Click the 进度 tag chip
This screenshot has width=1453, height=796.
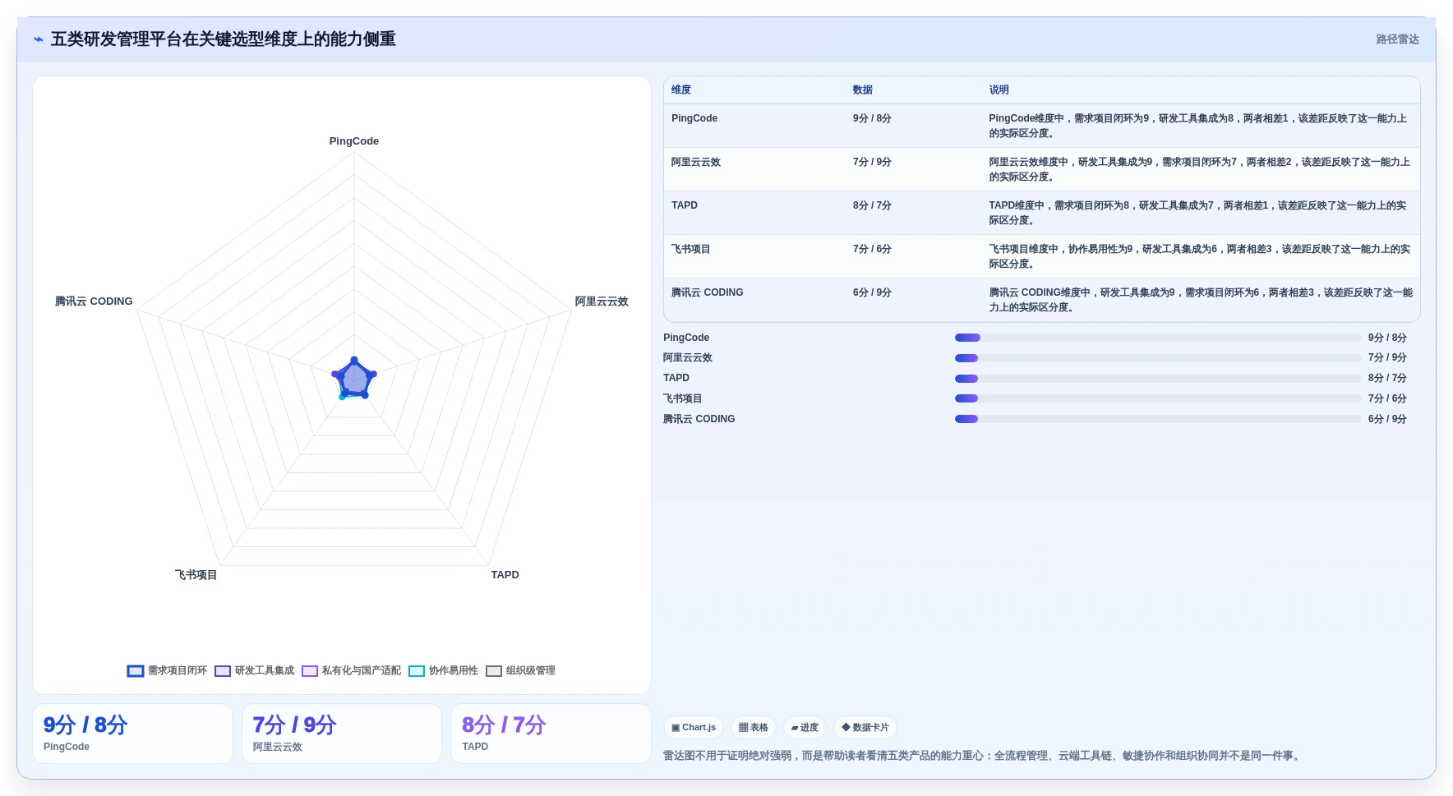click(x=805, y=727)
